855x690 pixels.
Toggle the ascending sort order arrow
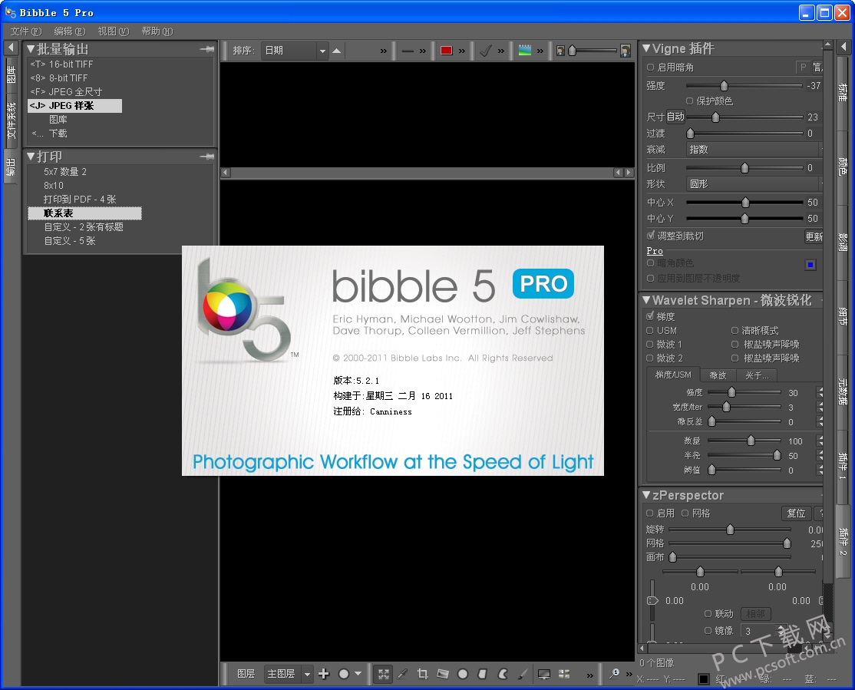tap(336, 51)
